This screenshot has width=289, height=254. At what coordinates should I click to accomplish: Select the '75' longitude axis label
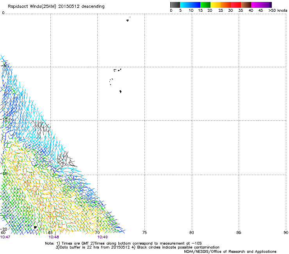point(144,233)
